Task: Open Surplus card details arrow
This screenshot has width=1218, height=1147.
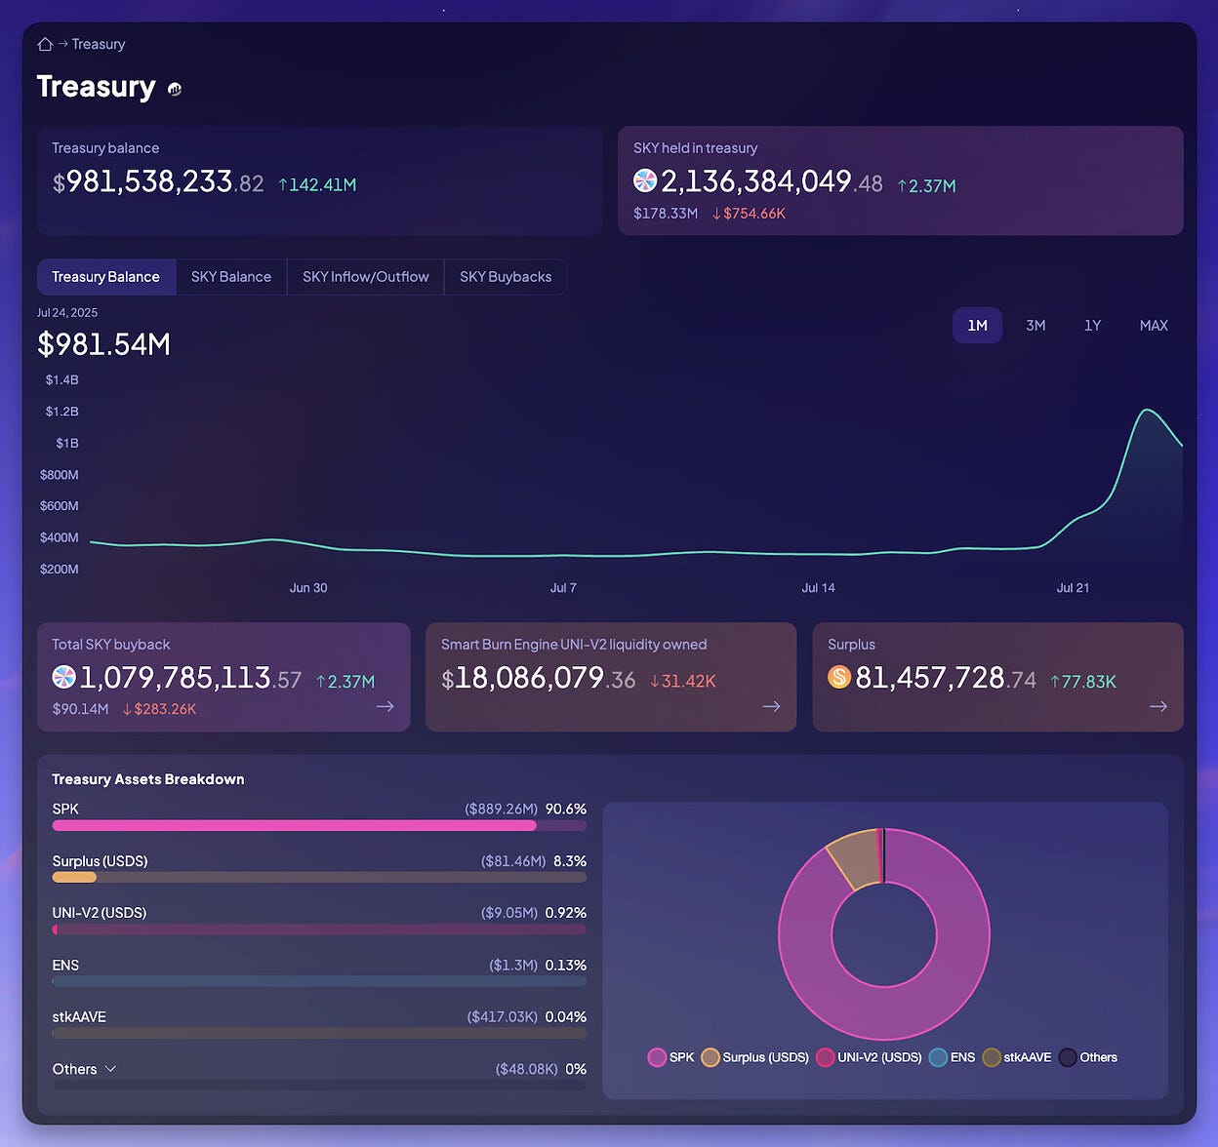Action: pyautogui.click(x=1158, y=706)
